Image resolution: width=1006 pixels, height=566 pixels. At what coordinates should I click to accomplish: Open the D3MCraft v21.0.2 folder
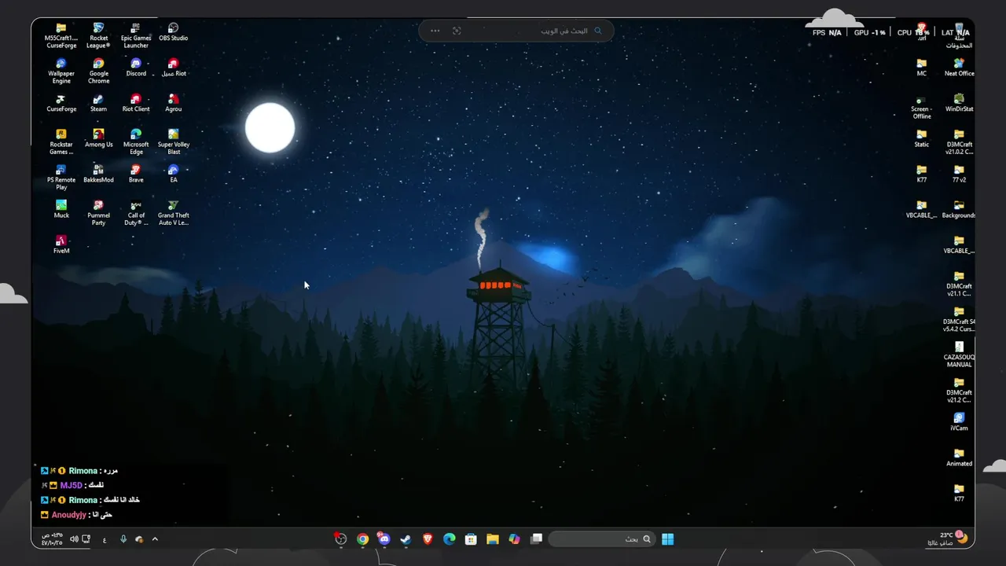959,141
